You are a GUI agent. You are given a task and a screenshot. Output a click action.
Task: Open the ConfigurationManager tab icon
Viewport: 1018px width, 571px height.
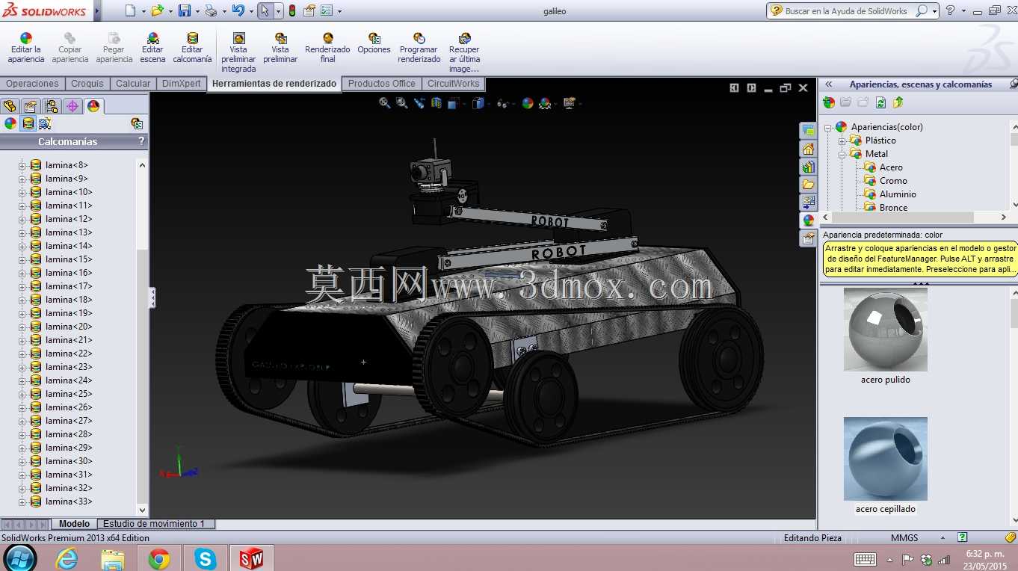click(x=52, y=106)
